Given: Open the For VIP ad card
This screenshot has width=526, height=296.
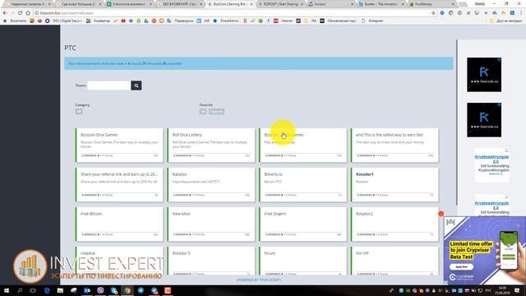Looking at the screenshot, I should [394, 261].
